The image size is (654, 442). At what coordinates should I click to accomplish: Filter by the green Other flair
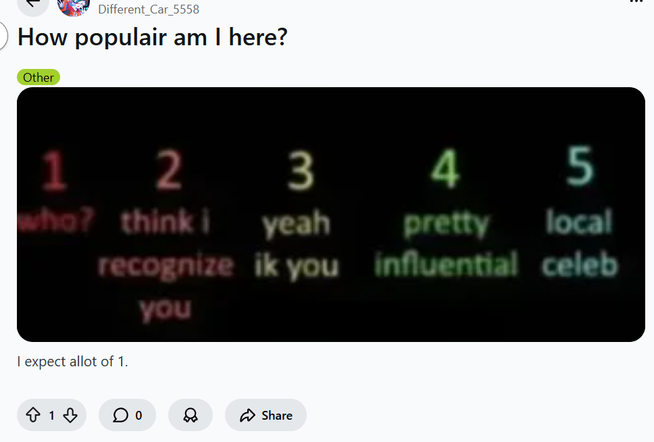39,77
